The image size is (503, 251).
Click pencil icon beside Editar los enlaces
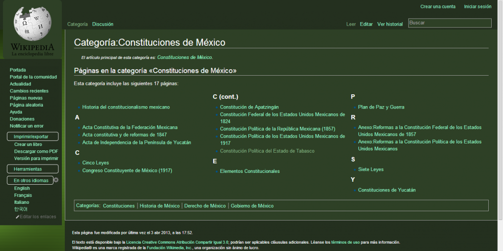pos(18,217)
